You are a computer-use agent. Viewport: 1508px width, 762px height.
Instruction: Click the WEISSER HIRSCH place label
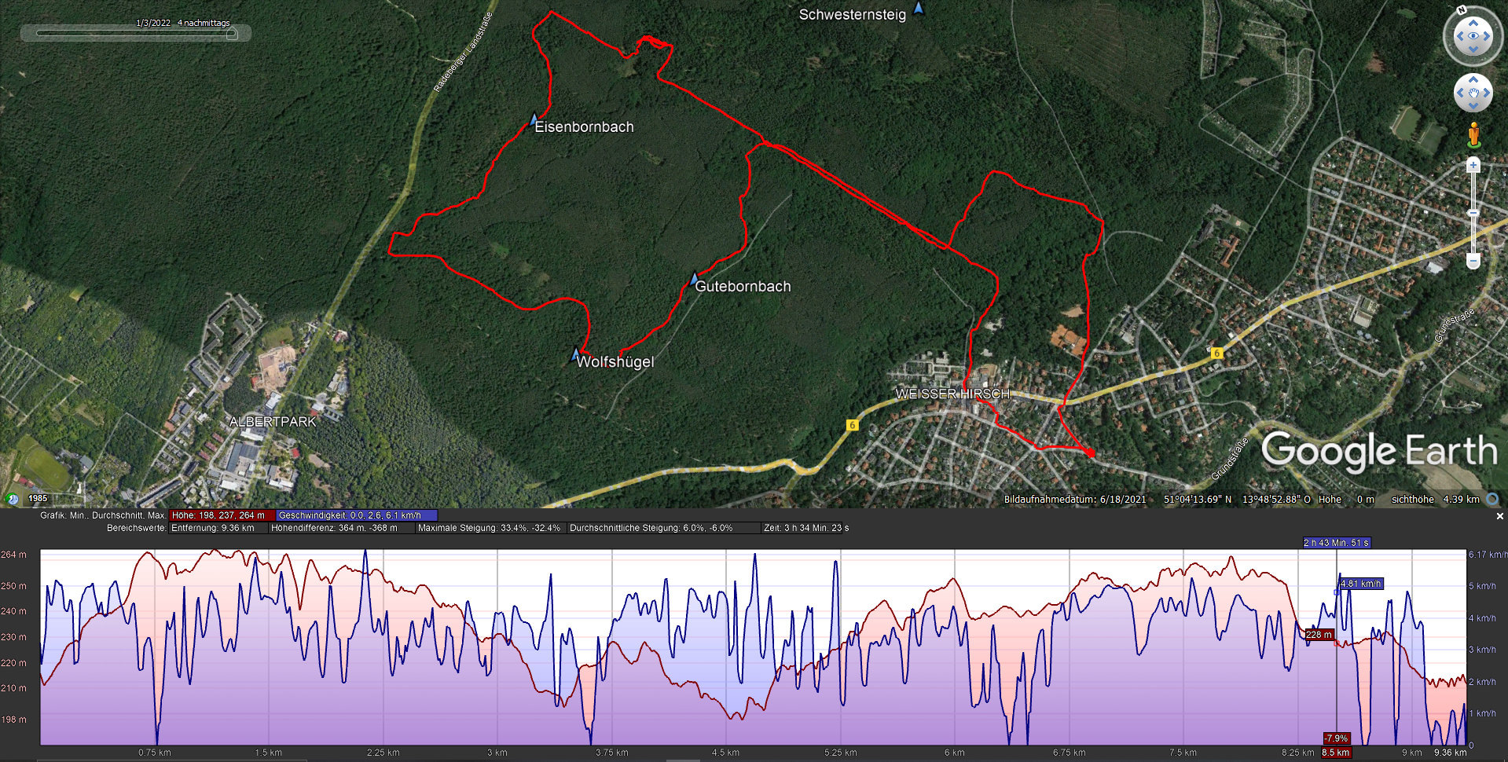point(952,394)
